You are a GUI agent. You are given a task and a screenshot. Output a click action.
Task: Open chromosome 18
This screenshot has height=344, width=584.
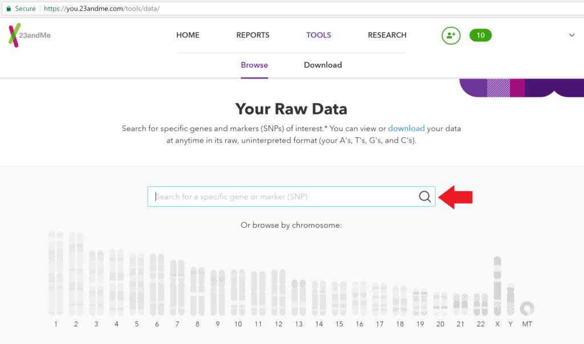click(x=400, y=301)
